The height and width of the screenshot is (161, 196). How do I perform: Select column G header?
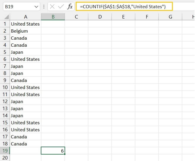click(170, 17)
